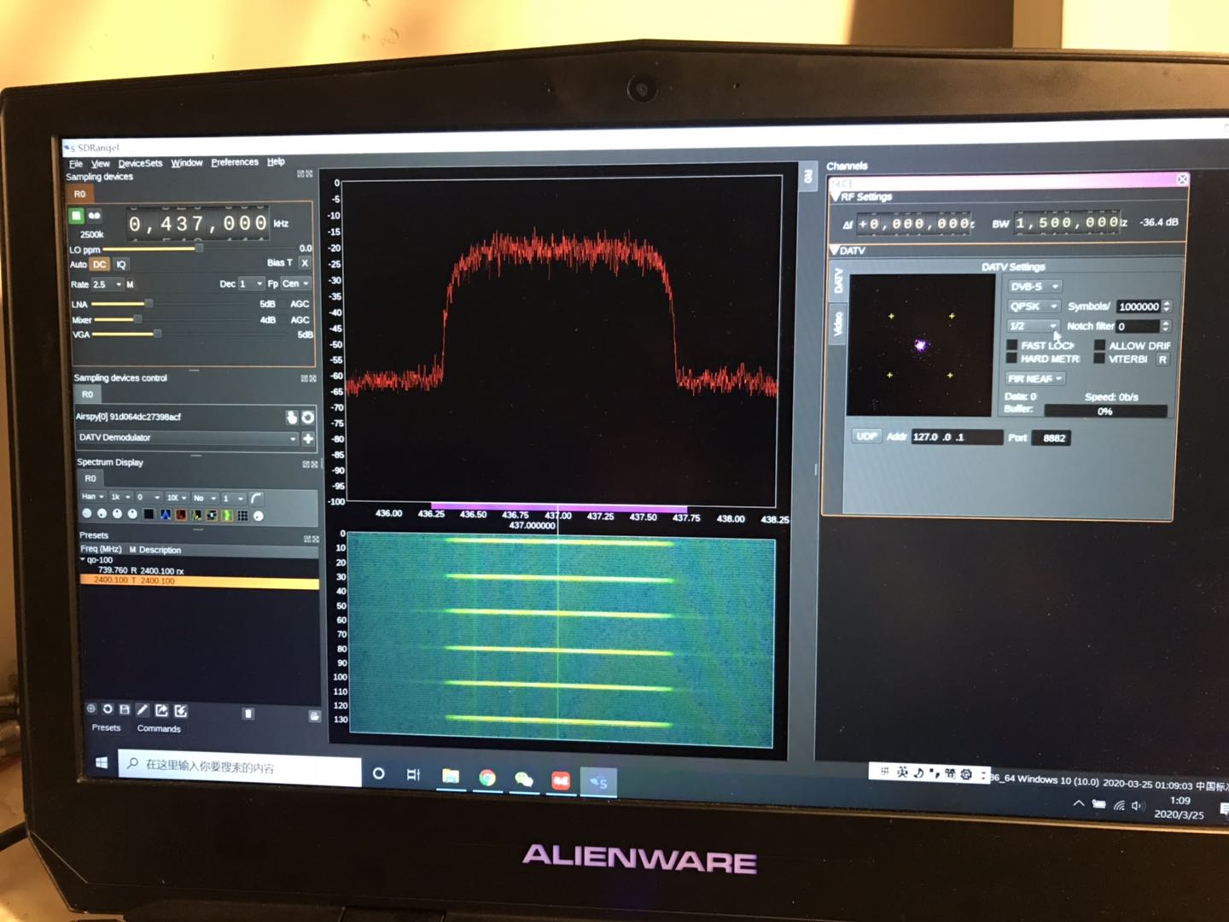Enable the VITERBI checkbox
The height and width of the screenshot is (922, 1229).
coord(1099,359)
